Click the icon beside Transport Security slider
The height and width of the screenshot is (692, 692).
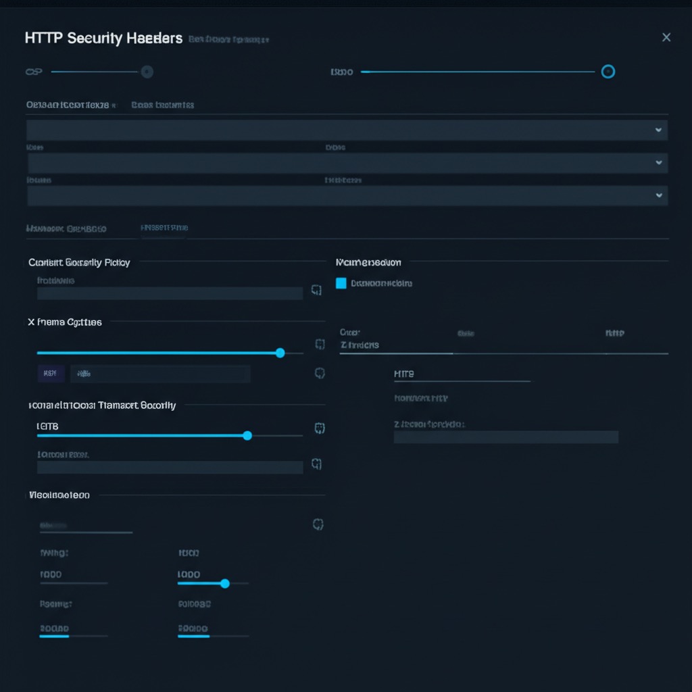320,428
